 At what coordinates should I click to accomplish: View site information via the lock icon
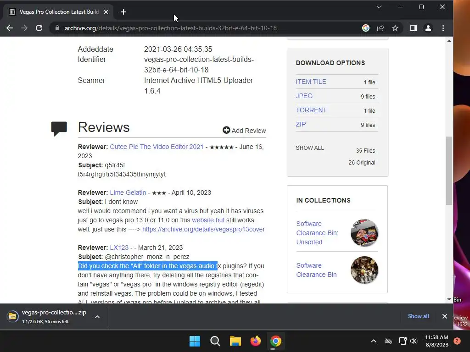point(57,28)
